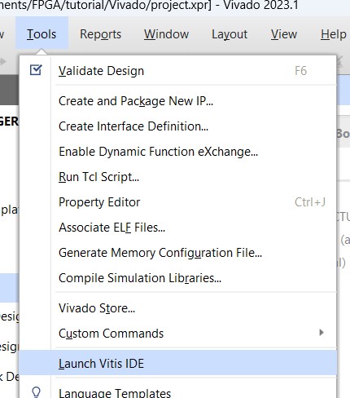Open the Tools menu
The image size is (350, 398).
click(x=42, y=34)
